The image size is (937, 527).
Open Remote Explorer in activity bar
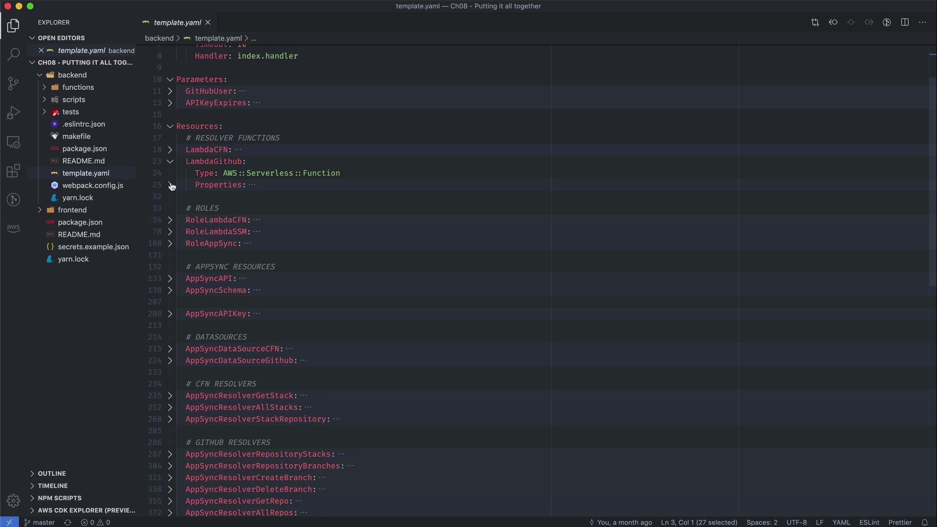point(13,142)
